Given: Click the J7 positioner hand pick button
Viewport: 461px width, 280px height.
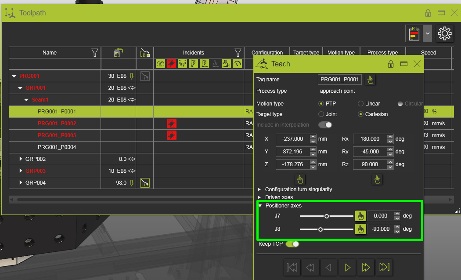Looking at the screenshot, I should pyautogui.click(x=360, y=216).
